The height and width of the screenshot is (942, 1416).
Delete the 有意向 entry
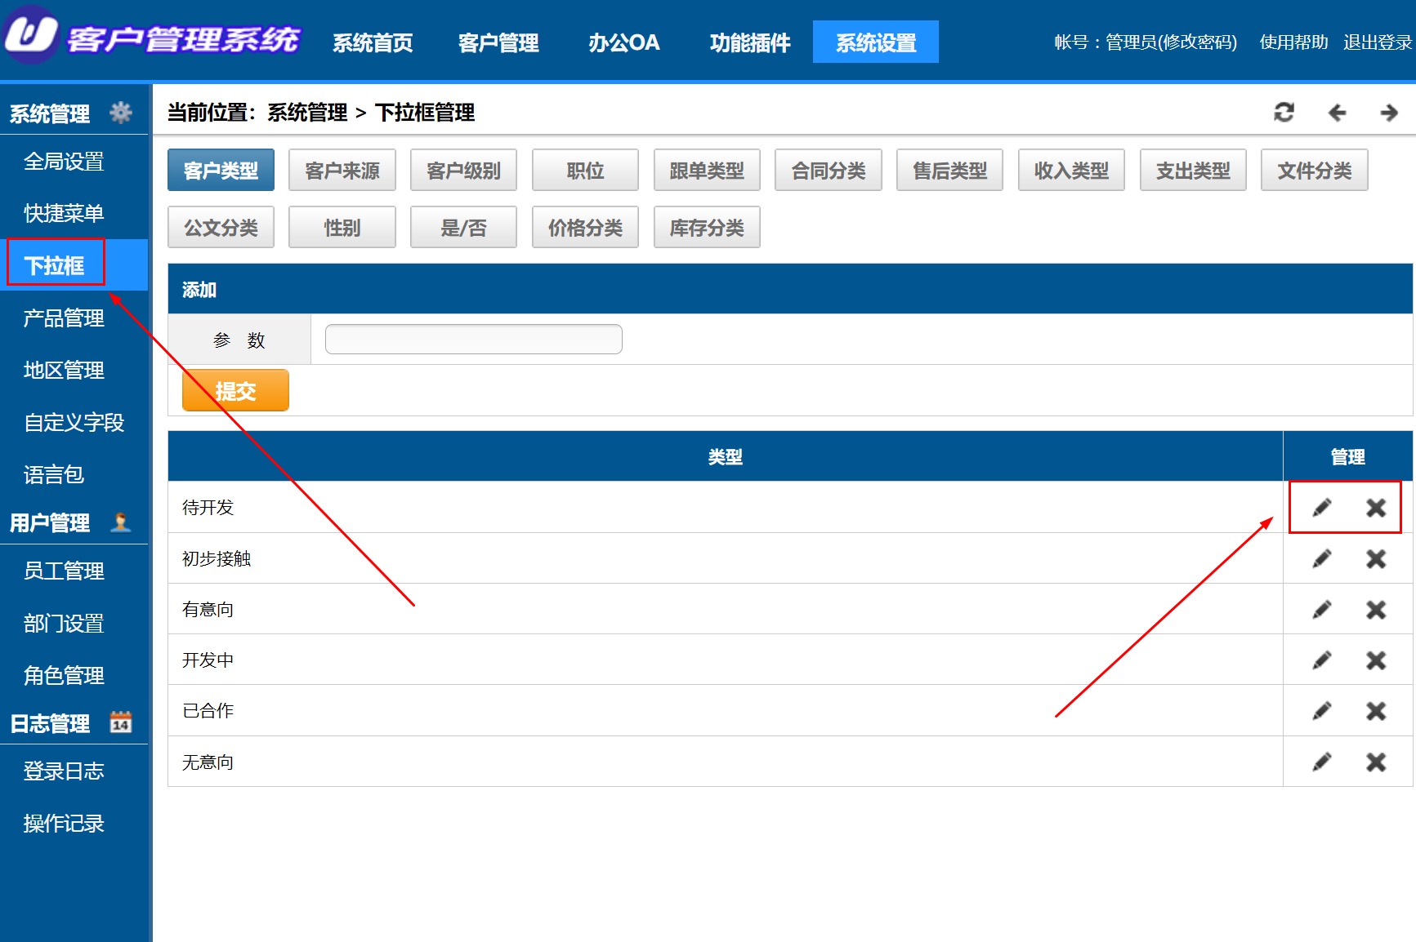1376,610
